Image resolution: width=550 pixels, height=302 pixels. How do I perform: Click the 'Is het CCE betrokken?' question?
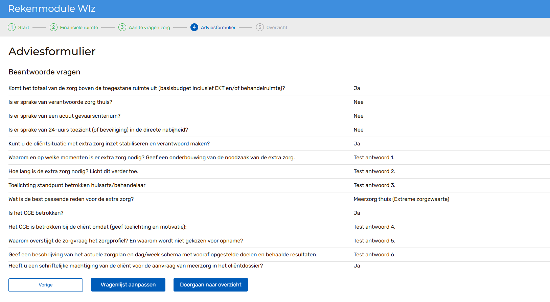[36, 213]
